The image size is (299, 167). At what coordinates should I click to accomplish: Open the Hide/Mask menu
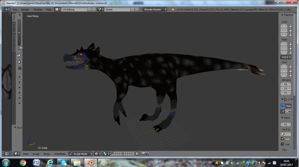pos(60,154)
